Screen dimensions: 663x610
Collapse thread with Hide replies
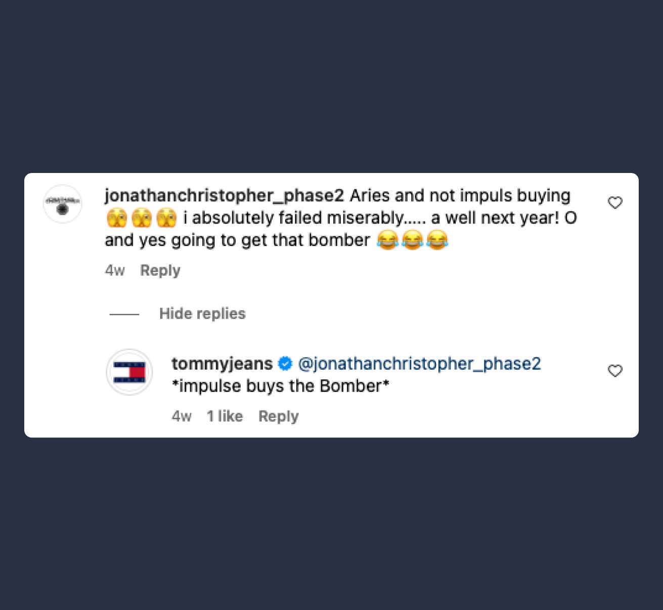click(202, 314)
